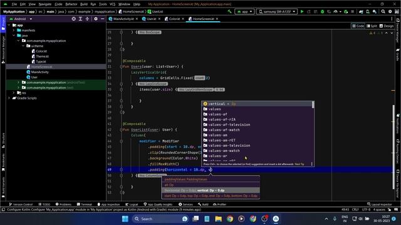The width and height of the screenshot is (401, 225).
Task: Switch editor to Design view
Action: (387, 26)
